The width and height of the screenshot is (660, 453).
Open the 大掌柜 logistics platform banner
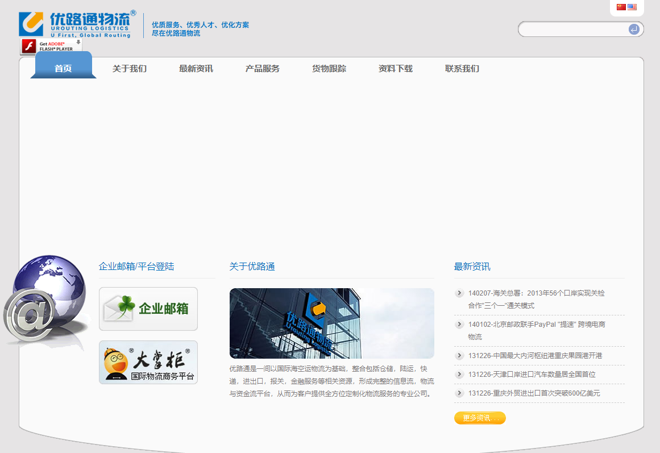[148, 362]
